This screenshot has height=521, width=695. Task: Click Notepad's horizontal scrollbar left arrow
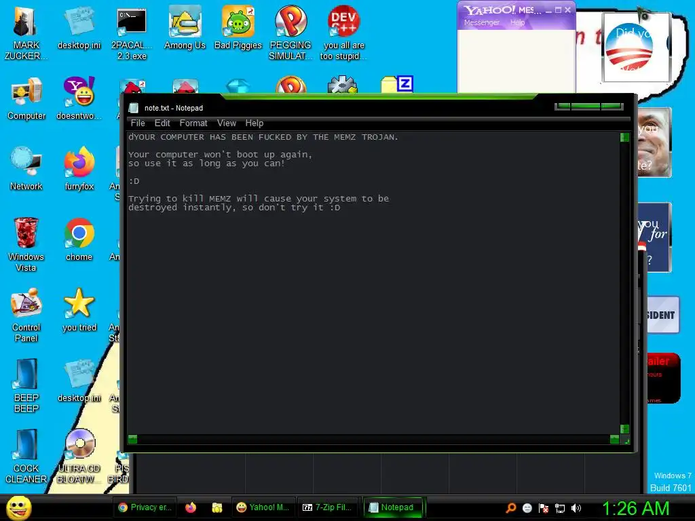pyautogui.click(x=132, y=439)
